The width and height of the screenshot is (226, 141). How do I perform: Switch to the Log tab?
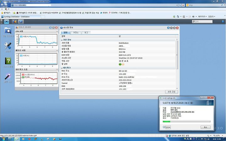(x=86, y=33)
